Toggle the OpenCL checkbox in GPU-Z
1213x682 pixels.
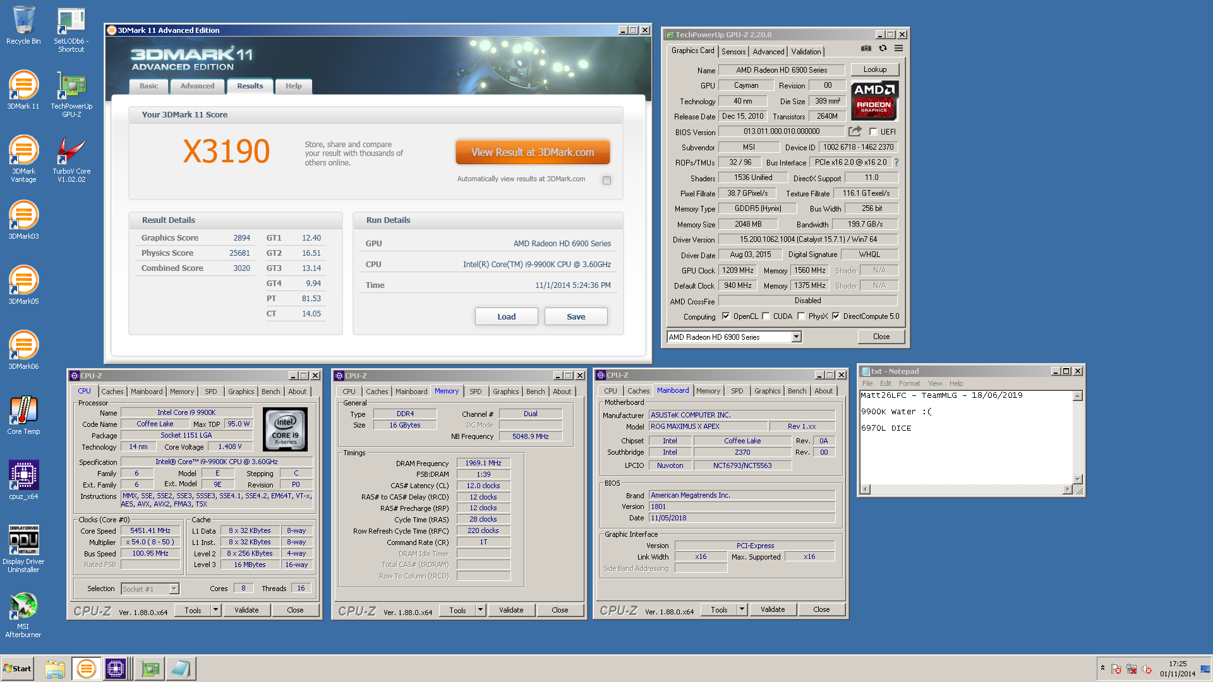pos(726,316)
